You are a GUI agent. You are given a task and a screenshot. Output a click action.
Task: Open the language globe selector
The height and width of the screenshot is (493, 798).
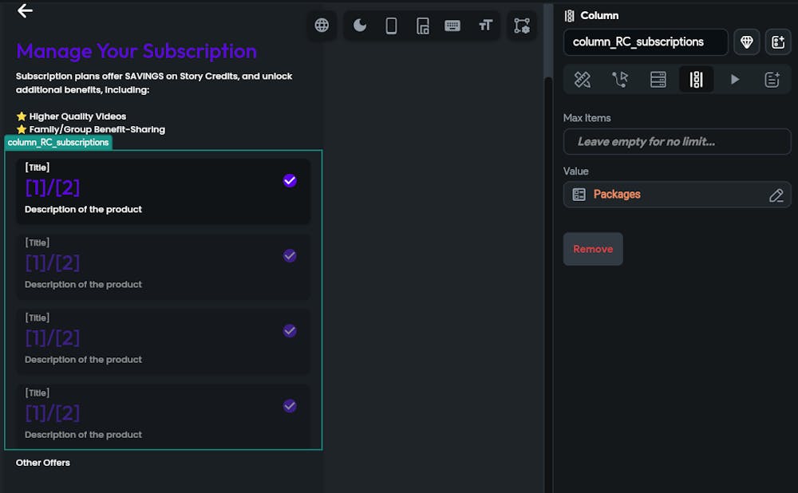coord(322,26)
